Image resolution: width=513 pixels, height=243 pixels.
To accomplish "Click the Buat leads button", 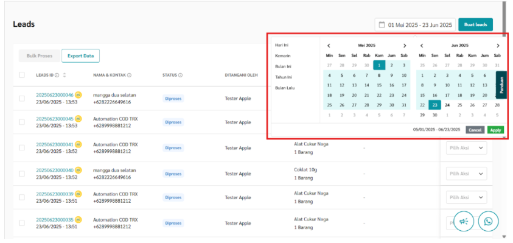I will (475, 24).
